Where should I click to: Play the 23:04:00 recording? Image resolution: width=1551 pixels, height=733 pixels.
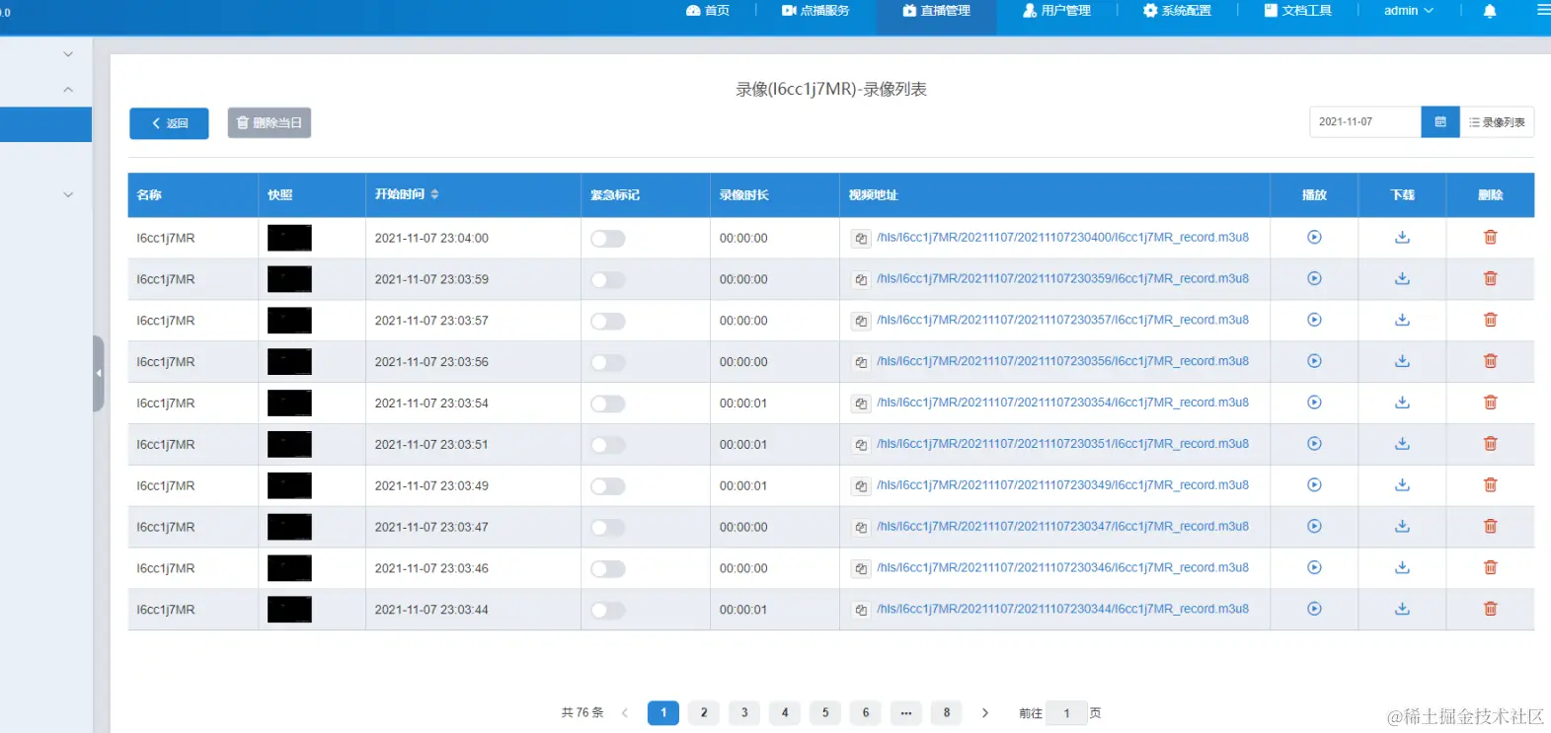click(1314, 238)
